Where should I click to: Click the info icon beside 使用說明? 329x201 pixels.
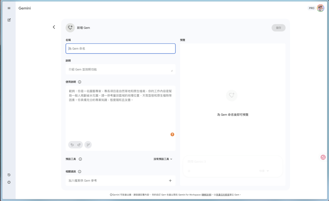pos(80,82)
